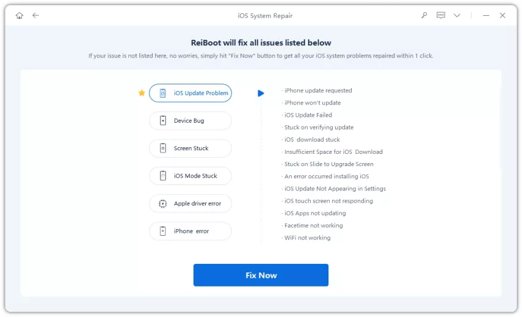Click the 'iOS Update Failed' issue text

coord(308,115)
